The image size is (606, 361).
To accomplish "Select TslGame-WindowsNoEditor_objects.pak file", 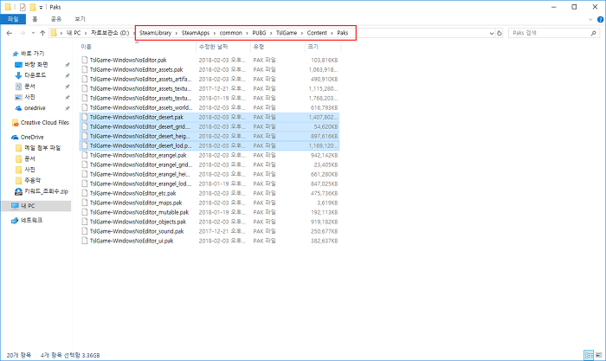I will pyautogui.click(x=138, y=222).
